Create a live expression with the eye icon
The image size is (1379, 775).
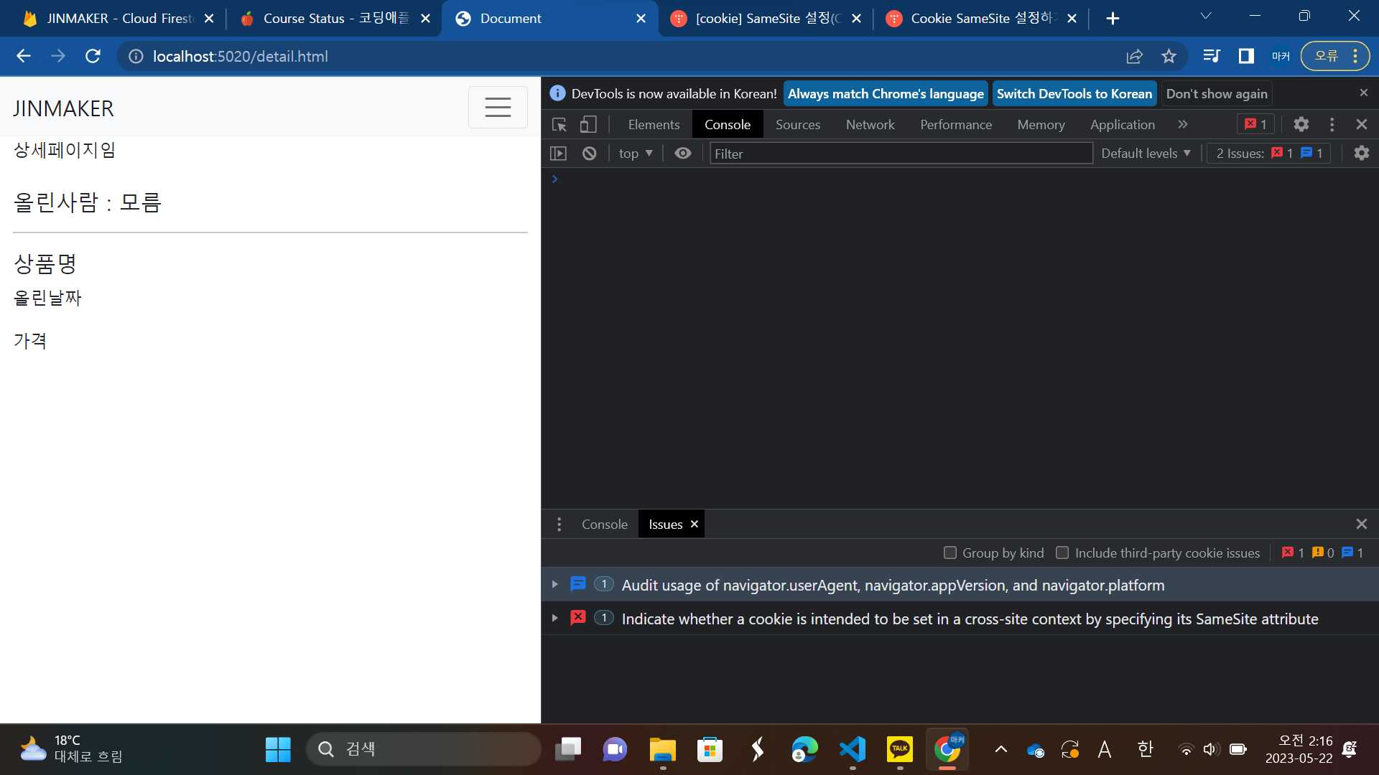click(683, 154)
